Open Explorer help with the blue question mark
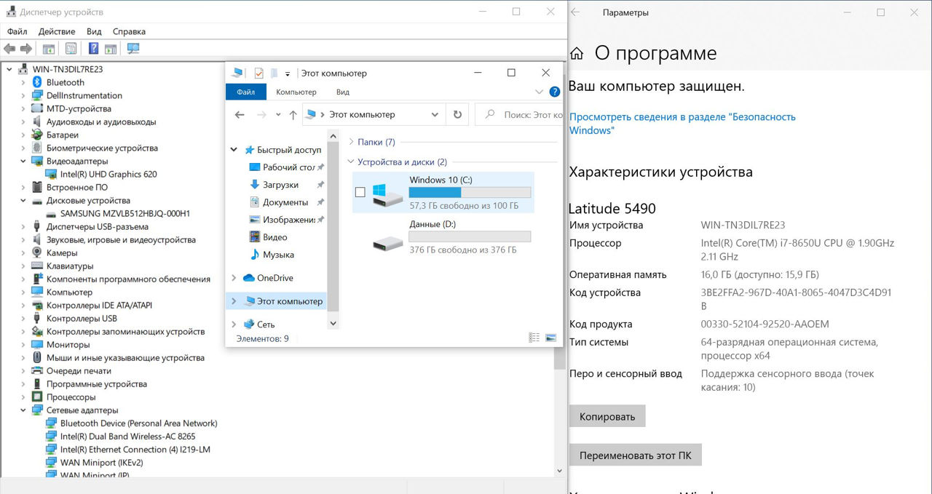This screenshot has width=932, height=494. click(x=555, y=92)
